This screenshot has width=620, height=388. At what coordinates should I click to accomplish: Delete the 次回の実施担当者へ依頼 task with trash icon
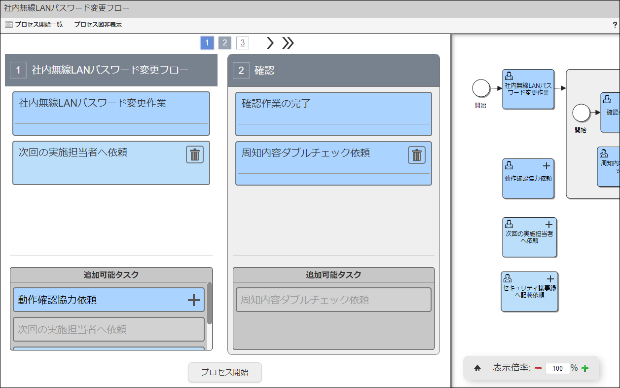pos(195,155)
